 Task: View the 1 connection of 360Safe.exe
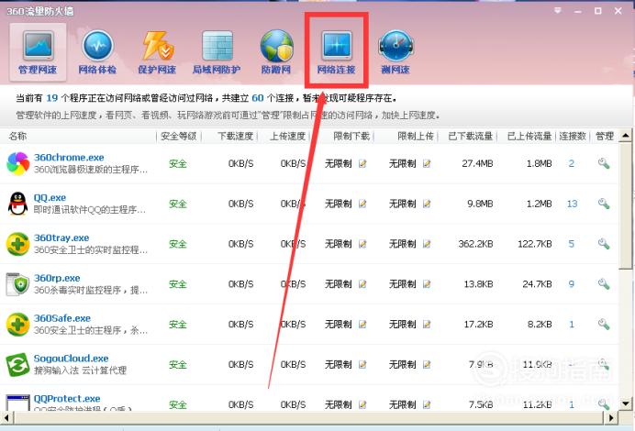pyautogui.click(x=572, y=324)
